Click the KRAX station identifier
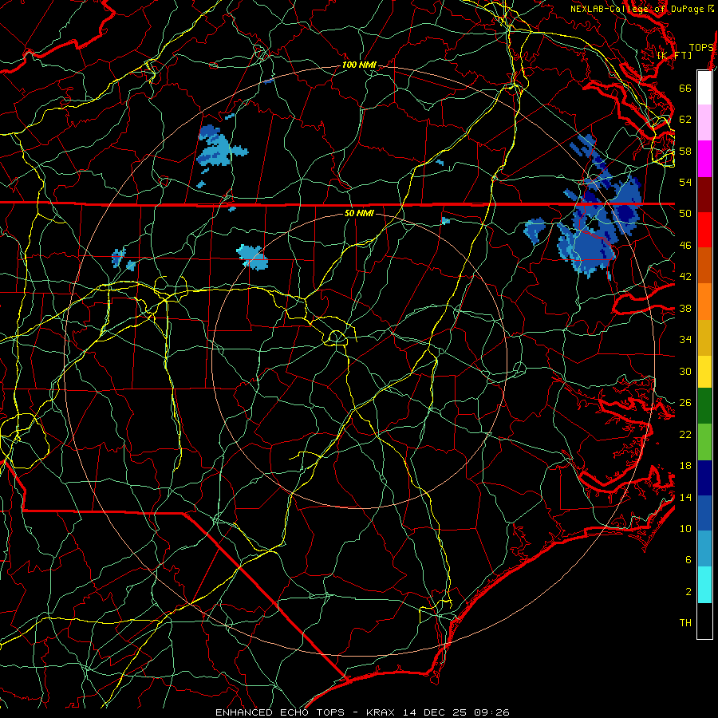The image size is (718, 718). tap(382, 712)
